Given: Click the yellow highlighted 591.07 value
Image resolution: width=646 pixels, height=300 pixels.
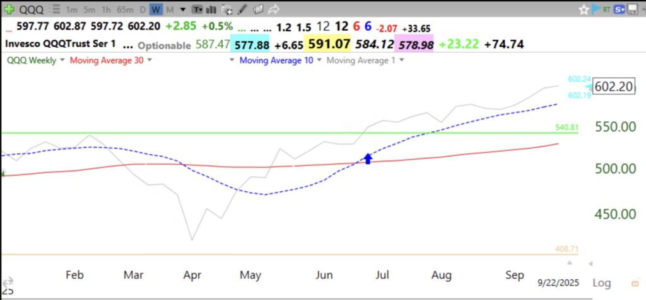Looking at the screenshot, I should (329, 43).
